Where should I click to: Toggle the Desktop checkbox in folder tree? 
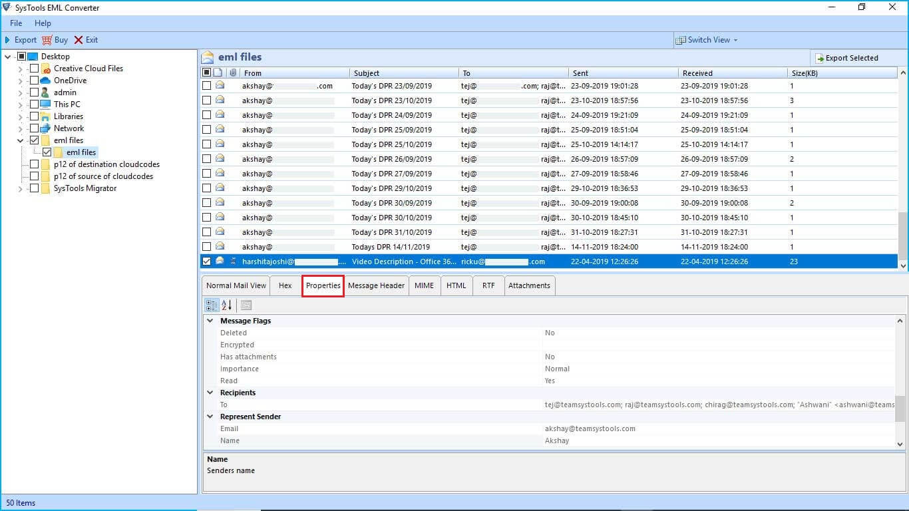click(x=21, y=57)
